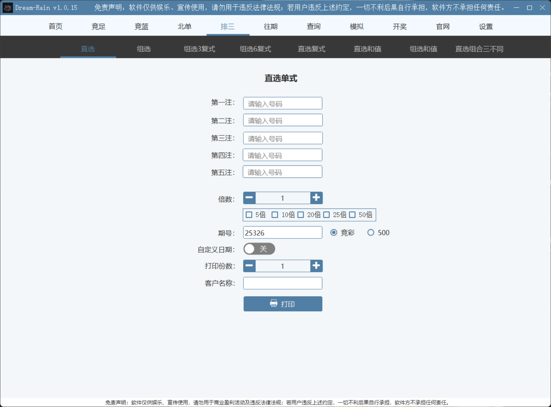The width and height of the screenshot is (551, 407).
Task: Enable the 5倍 checkbox
Action: click(249, 214)
